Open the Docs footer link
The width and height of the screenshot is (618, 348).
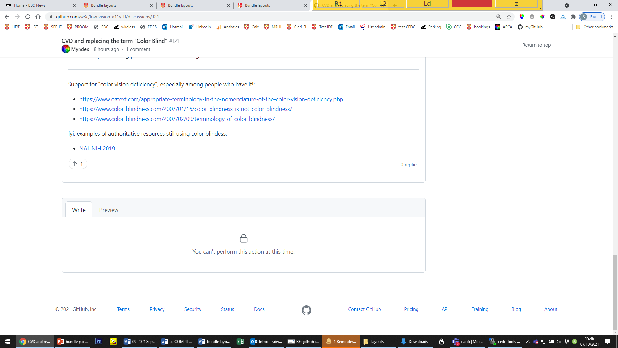coord(259,309)
